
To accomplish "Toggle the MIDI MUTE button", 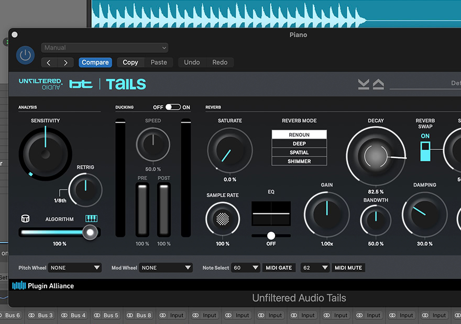I will pos(348,268).
